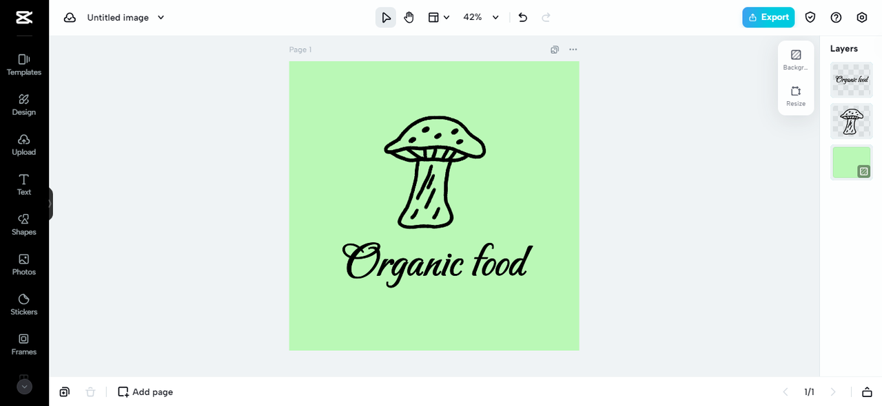Open the shield privacy icon
The width and height of the screenshot is (882, 406).
point(810,17)
